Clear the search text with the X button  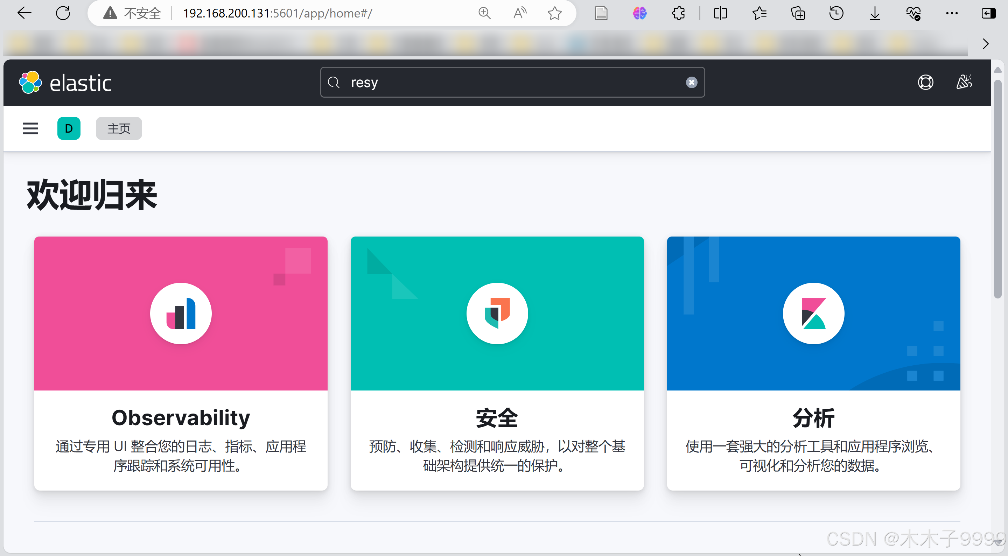692,82
